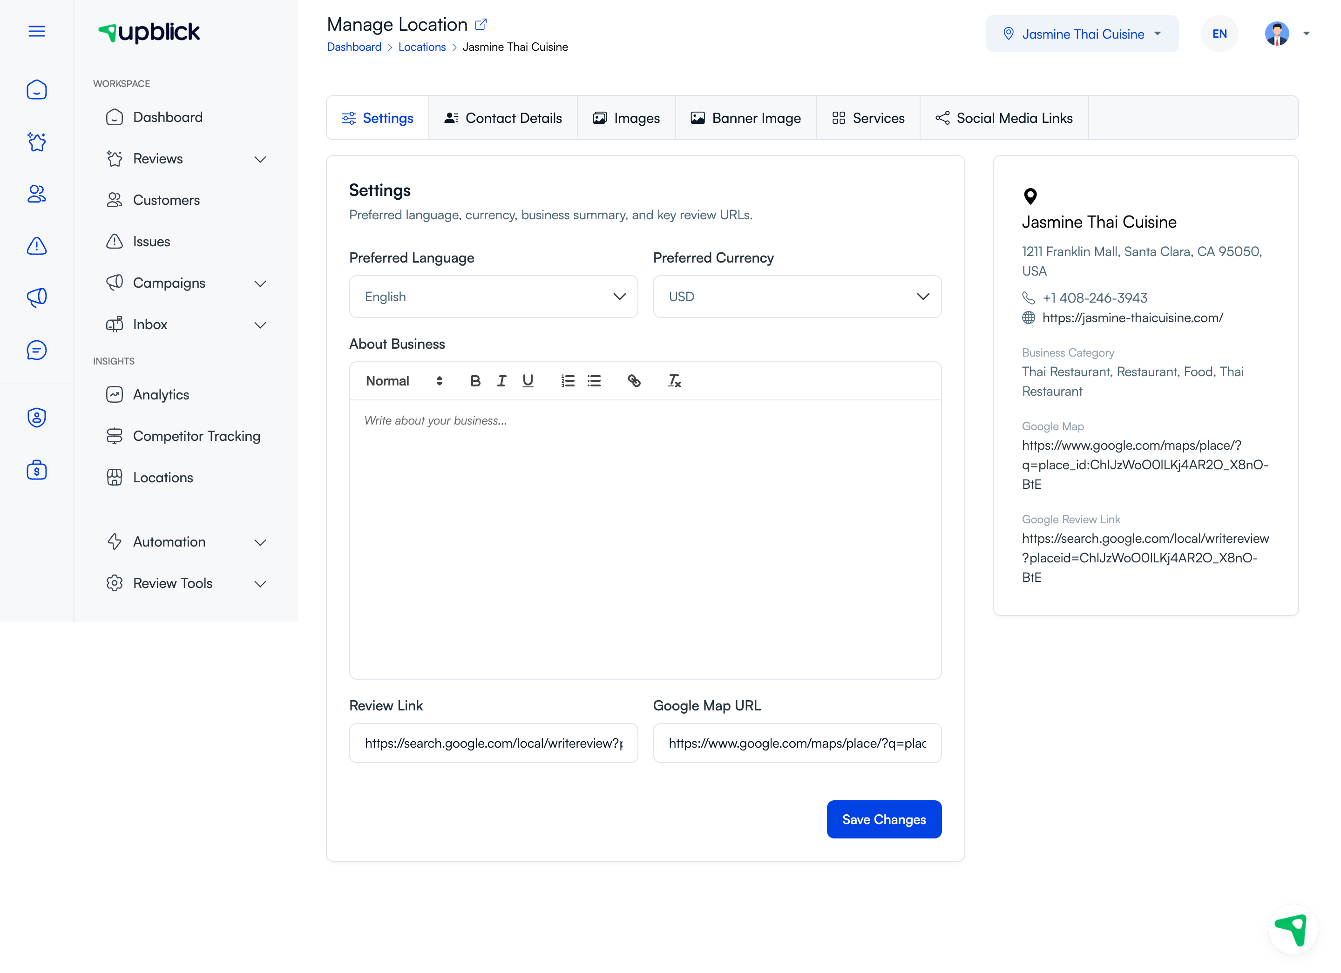Viewport: 1341px width, 973px height.
Task: Click the address 1211 Franklin Mall text
Action: pyautogui.click(x=1142, y=261)
